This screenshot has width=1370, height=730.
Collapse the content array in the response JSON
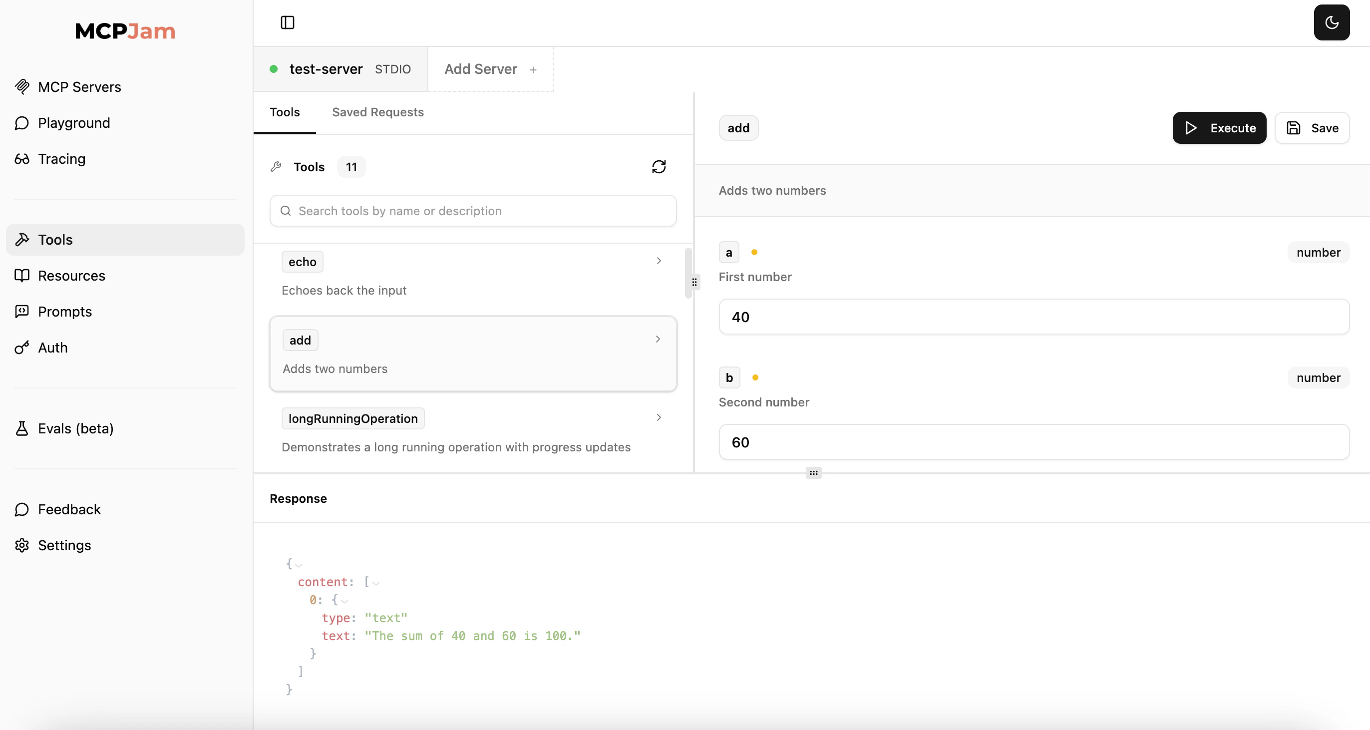(376, 582)
